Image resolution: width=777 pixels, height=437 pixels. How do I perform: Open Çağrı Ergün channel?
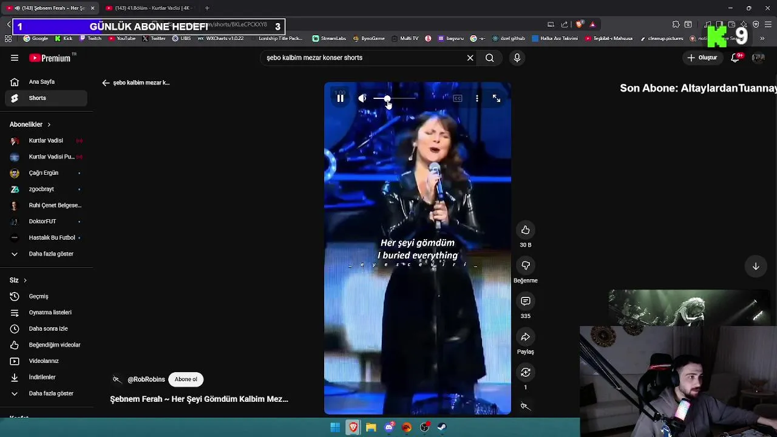point(46,173)
